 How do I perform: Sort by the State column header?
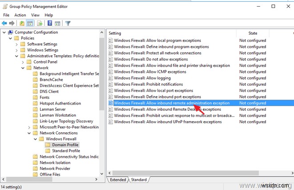[x=253, y=33]
